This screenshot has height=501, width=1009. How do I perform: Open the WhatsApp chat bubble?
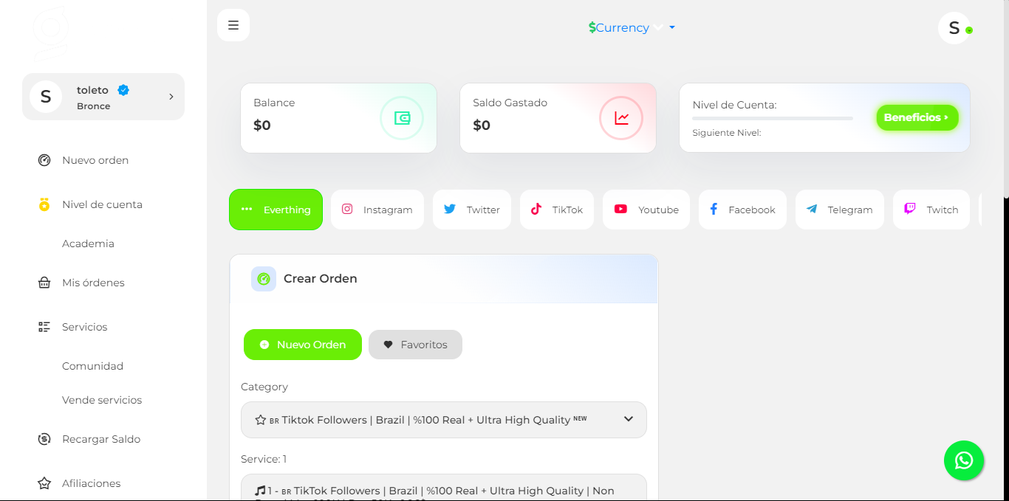tap(964, 460)
